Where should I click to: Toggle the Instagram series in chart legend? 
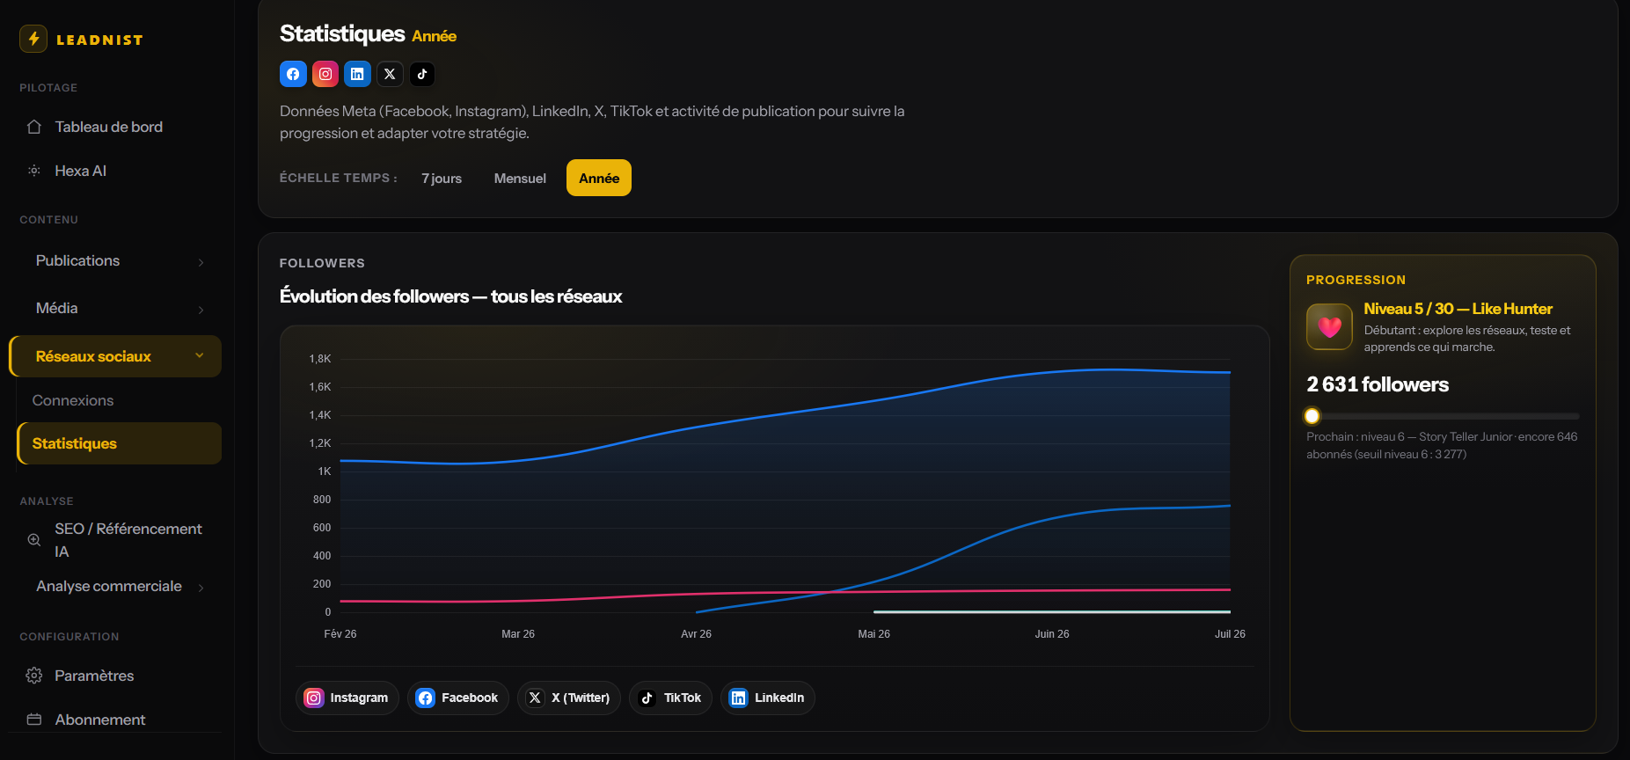tap(347, 698)
